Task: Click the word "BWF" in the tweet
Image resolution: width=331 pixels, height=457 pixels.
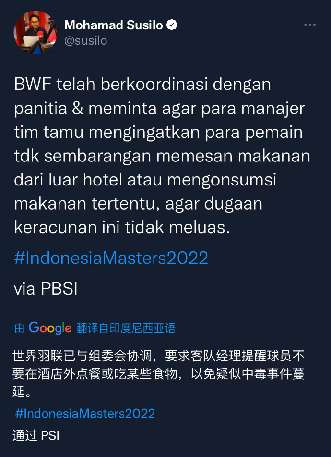Action: (33, 85)
